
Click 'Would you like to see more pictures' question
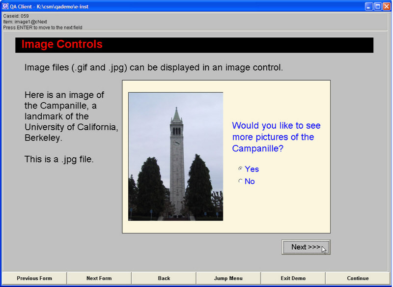276,137
